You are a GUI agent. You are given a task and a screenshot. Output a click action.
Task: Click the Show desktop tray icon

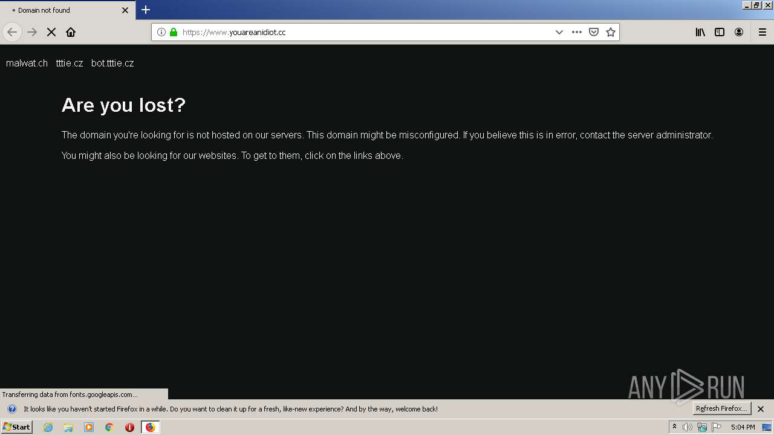point(767,427)
